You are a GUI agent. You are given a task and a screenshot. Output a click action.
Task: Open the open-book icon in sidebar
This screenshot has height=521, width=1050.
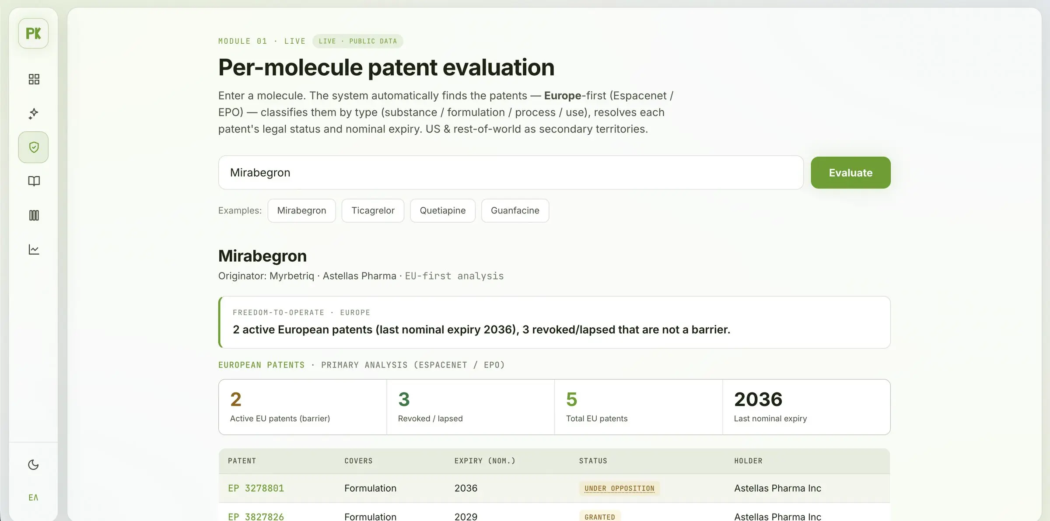pyautogui.click(x=34, y=181)
